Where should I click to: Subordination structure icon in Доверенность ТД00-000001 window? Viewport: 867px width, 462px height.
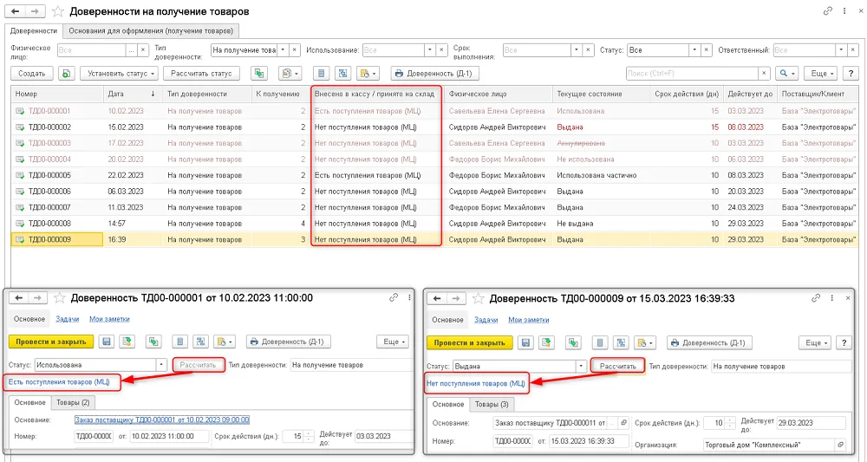[200, 342]
